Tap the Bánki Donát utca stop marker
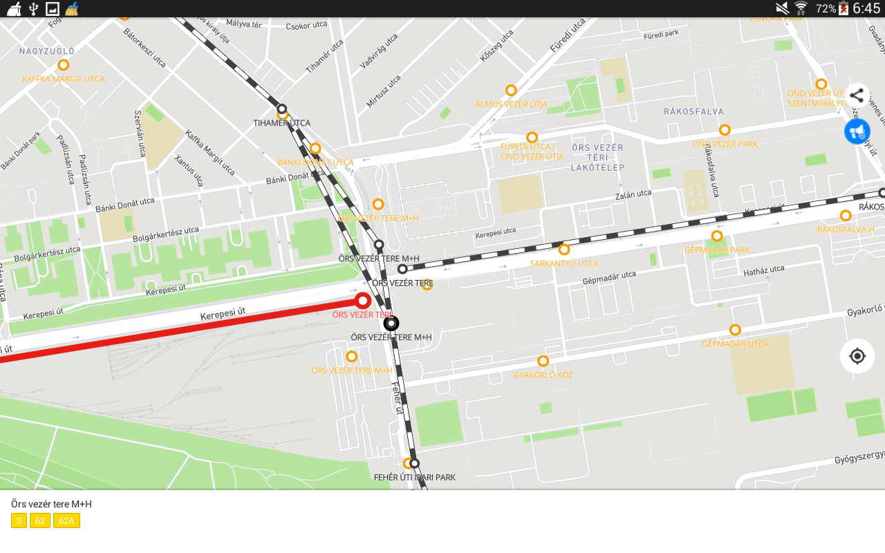 point(315,148)
